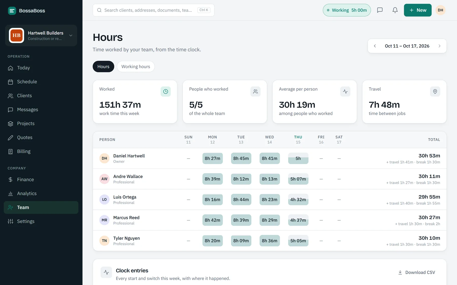Image resolution: width=457 pixels, height=285 pixels.
Task: Open the DH user avatar in header
Action: click(x=440, y=10)
